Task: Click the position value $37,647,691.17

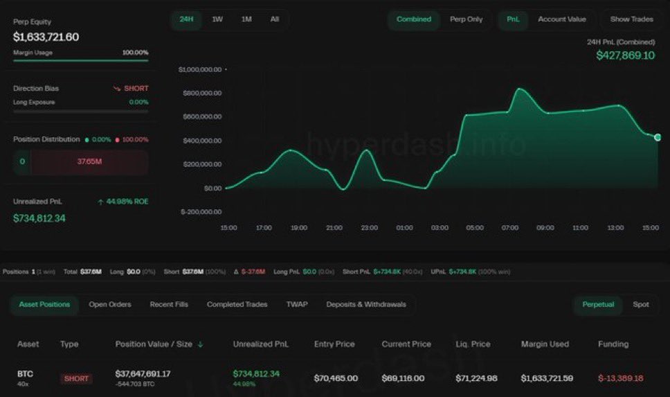Action: (x=143, y=374)
